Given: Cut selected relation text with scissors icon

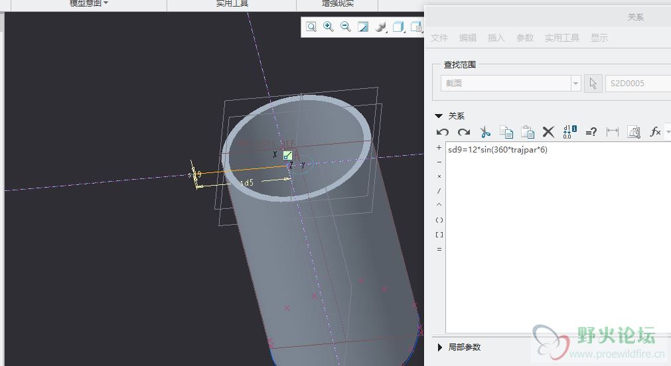Looking at the screenshot, I should (x=485, y=132).
